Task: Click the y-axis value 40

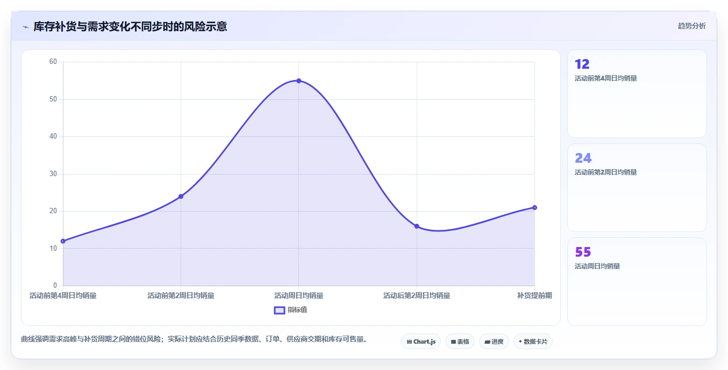Action: (x=53, y=136)
